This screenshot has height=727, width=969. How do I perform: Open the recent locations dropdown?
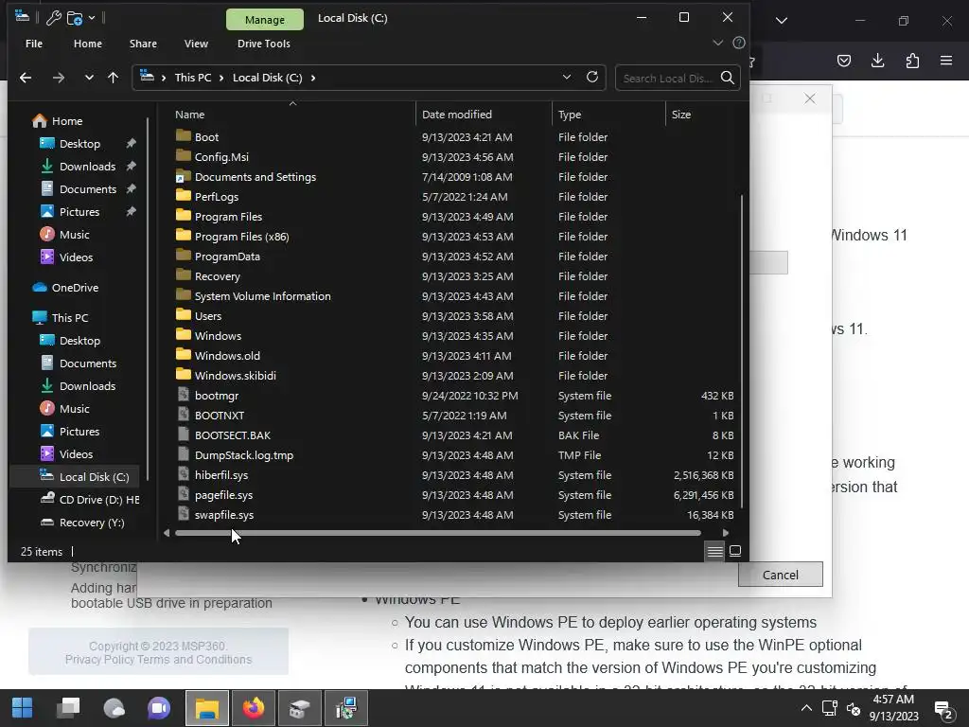click(89, 78)
